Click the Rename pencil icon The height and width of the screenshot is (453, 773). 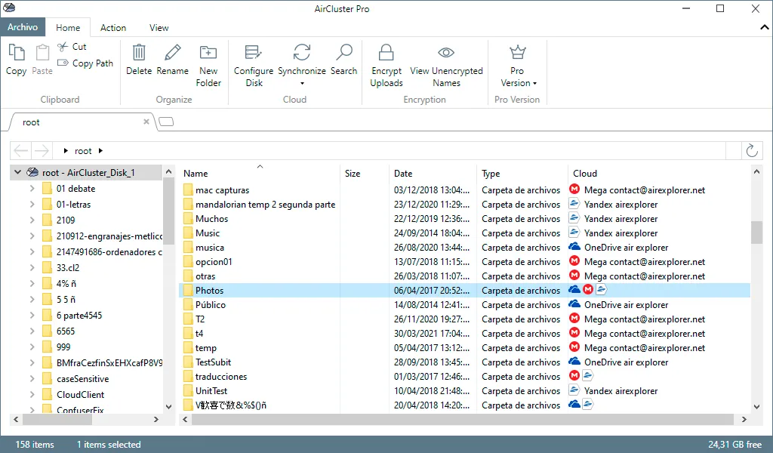[173, 52]
